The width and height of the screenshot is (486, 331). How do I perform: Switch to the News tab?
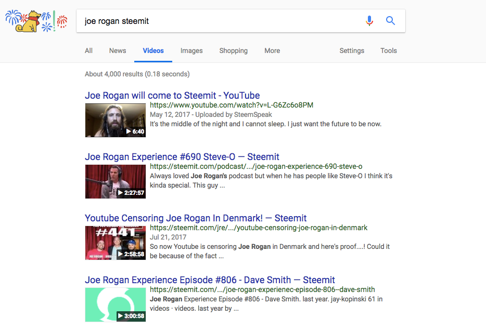[118, 51]
